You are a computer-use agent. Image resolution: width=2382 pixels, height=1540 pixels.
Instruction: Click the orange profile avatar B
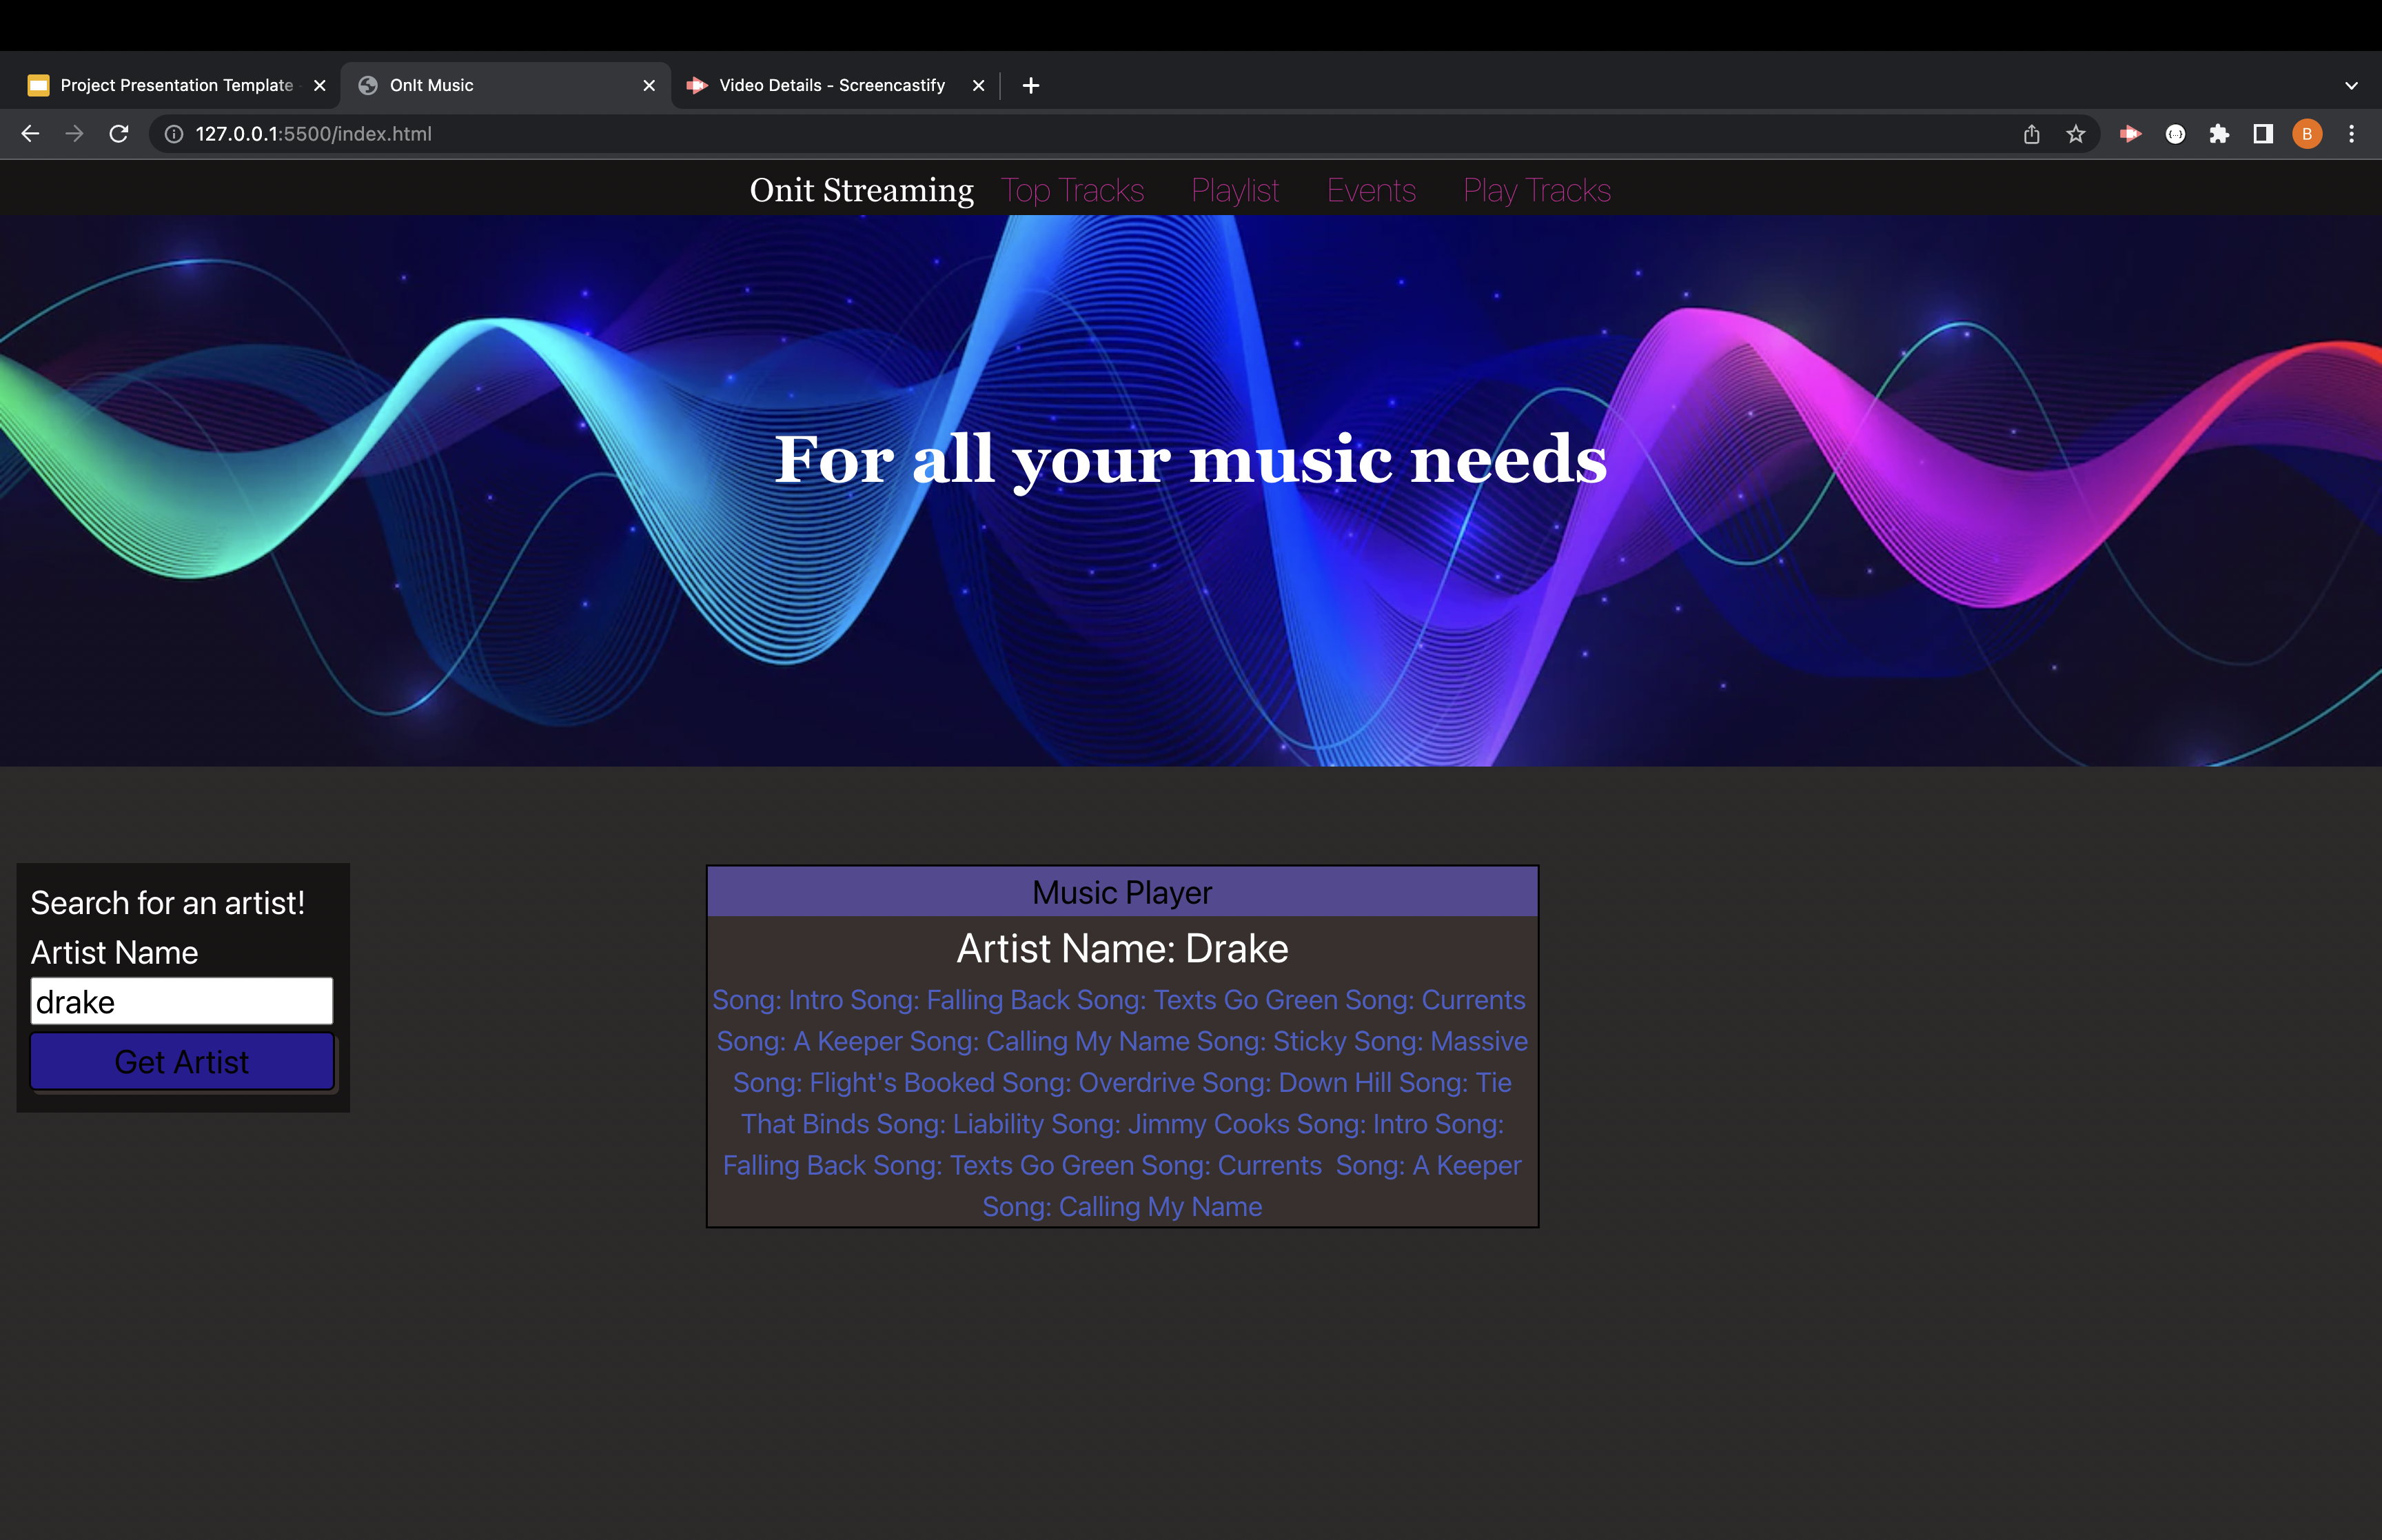(2306, 133)
